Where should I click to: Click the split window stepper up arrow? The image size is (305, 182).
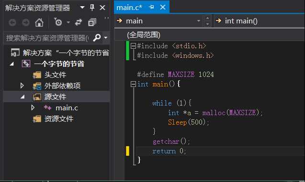[x=207, y=18]
